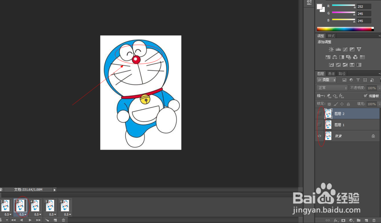381x223 pixels.
Task: Filter layers by pixel layers icon
Action: tap(344, 80)
